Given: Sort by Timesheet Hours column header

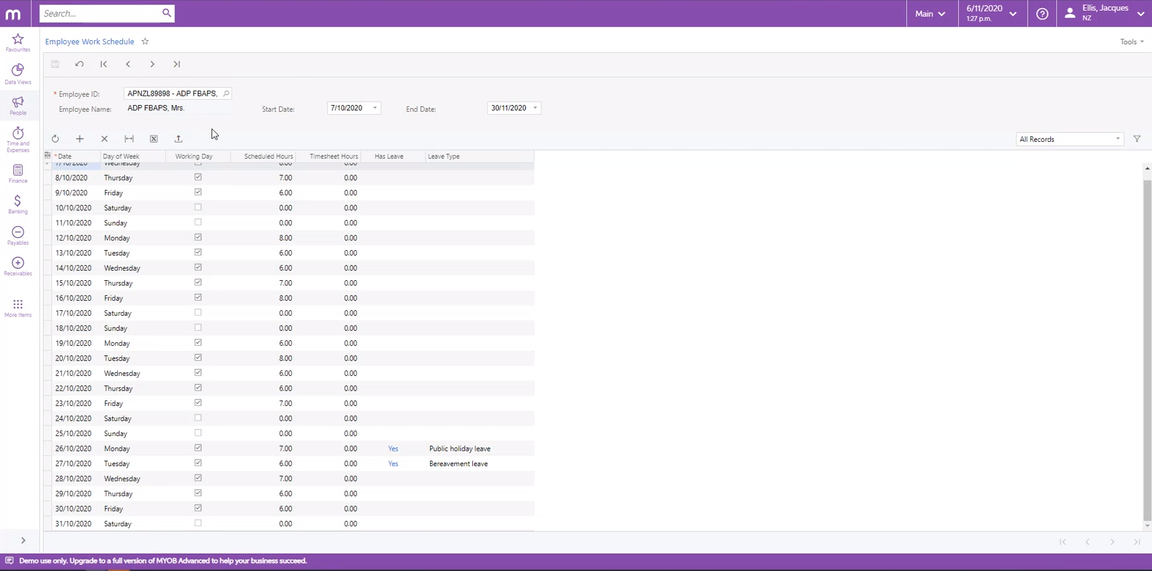Looking at the screenshot, I should point(328,156).
